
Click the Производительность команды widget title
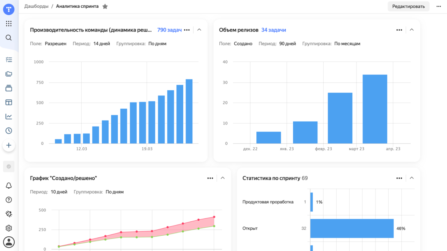(x=91, y=30)
